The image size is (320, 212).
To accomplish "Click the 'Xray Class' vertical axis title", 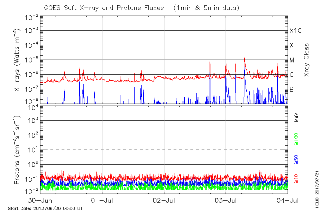I will (x=307, y=59).
